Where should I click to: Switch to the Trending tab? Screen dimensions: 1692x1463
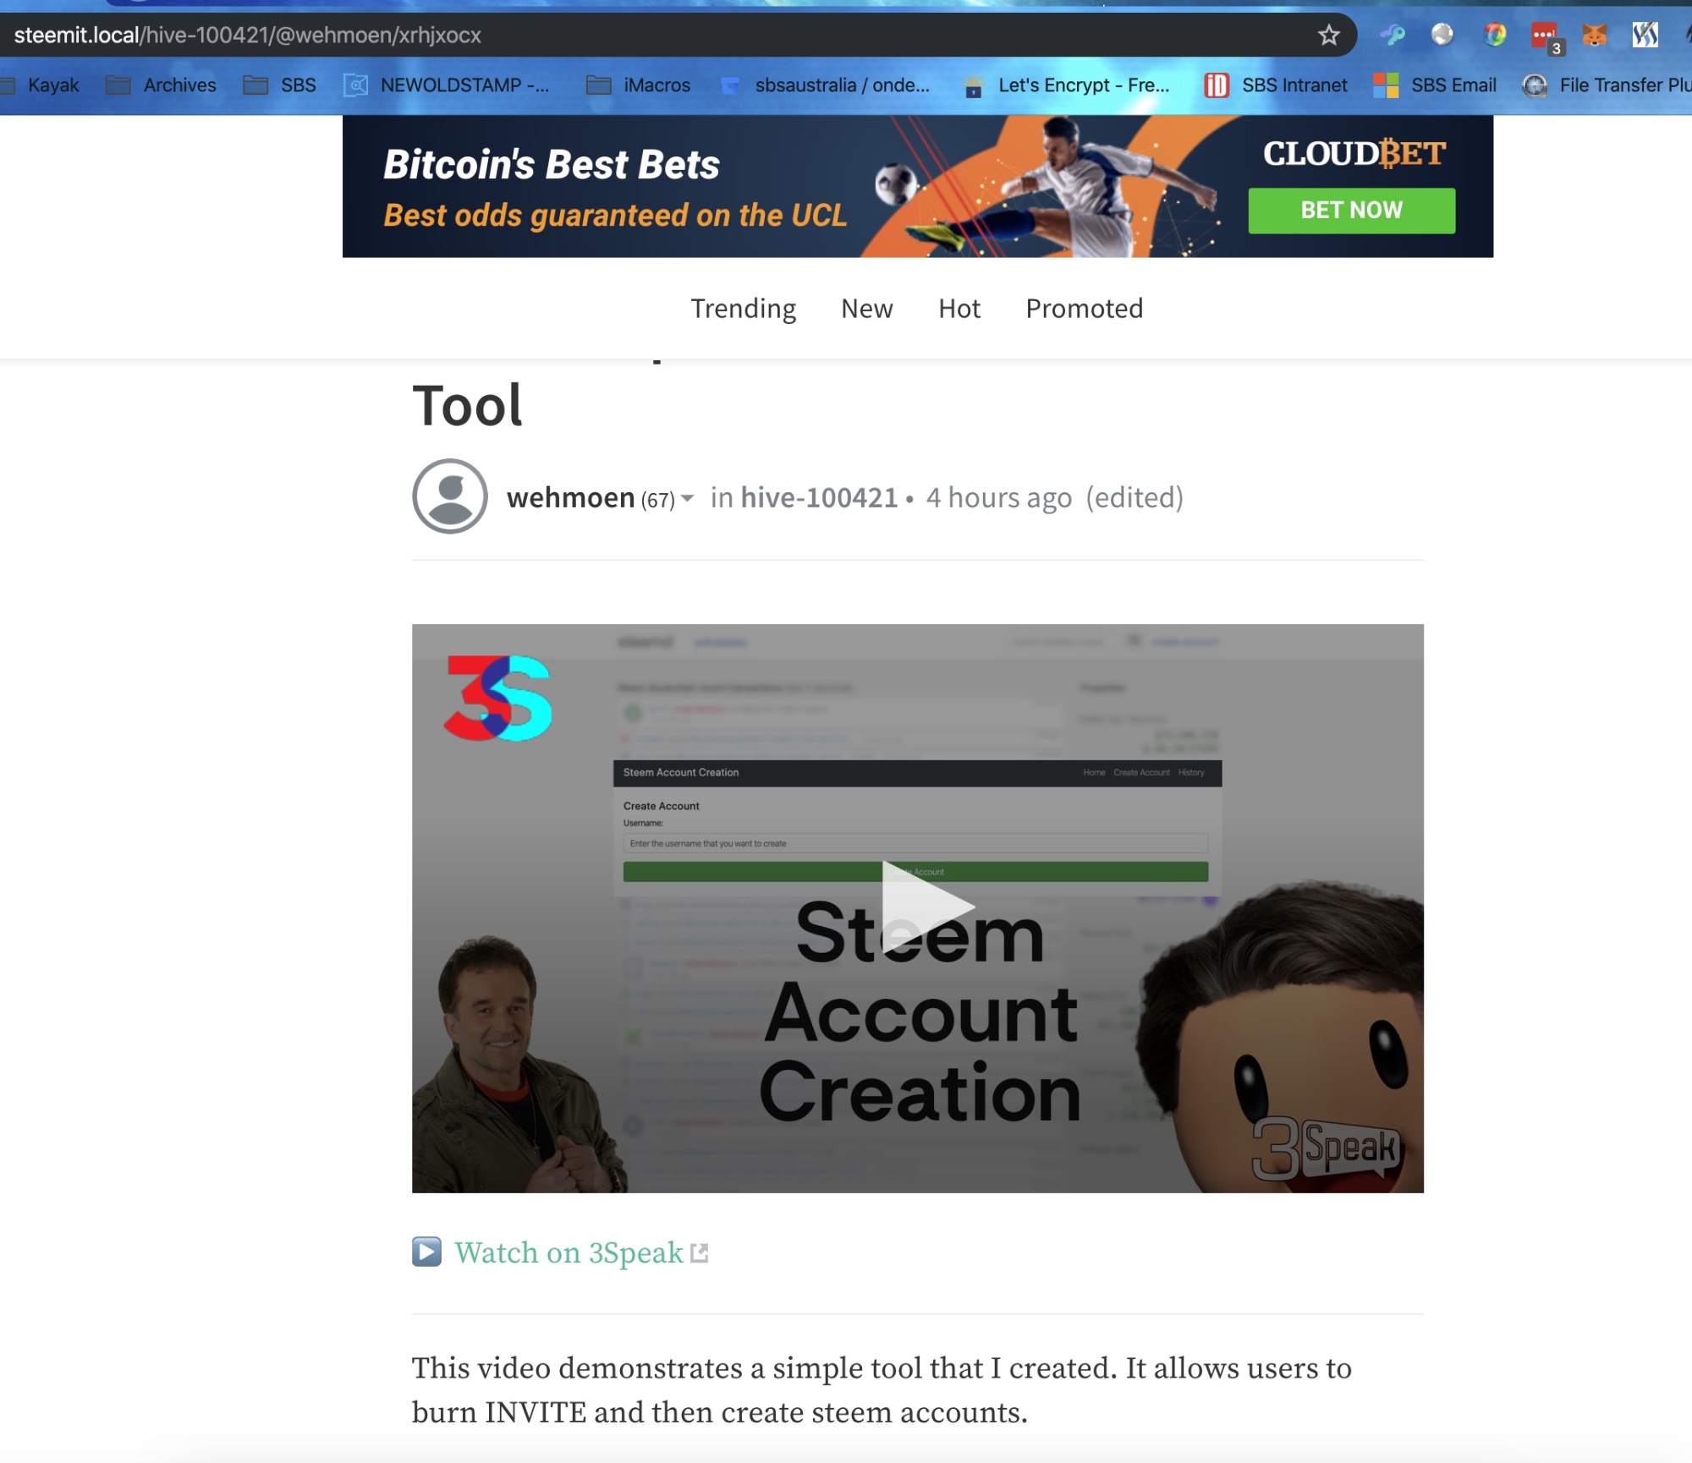743,309
